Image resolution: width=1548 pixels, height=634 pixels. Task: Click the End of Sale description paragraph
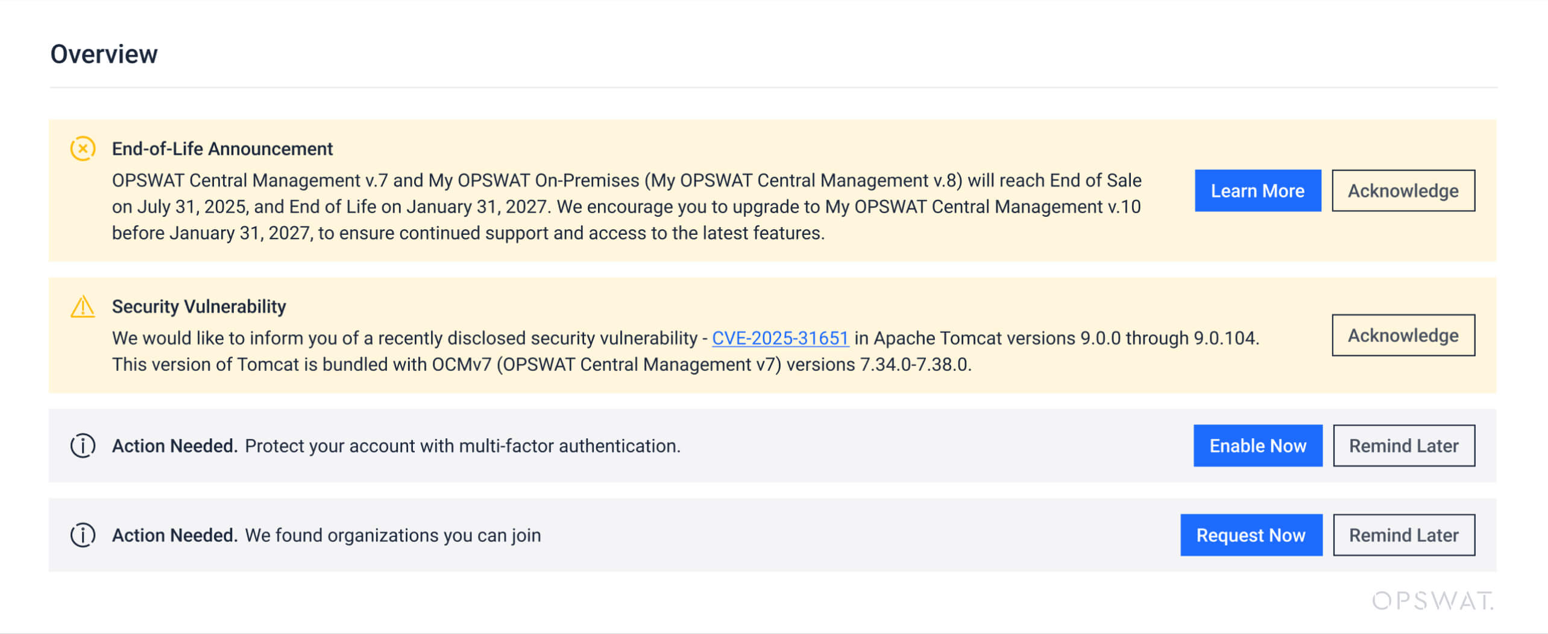point(626,207)
